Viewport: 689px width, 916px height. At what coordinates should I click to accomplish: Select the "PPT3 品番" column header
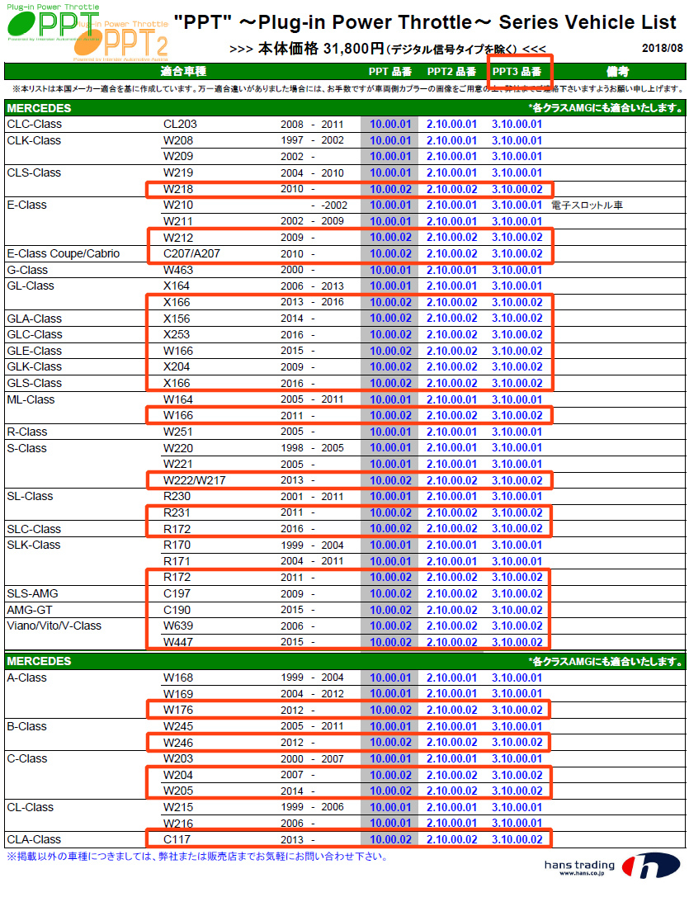(x=517, y=71)
